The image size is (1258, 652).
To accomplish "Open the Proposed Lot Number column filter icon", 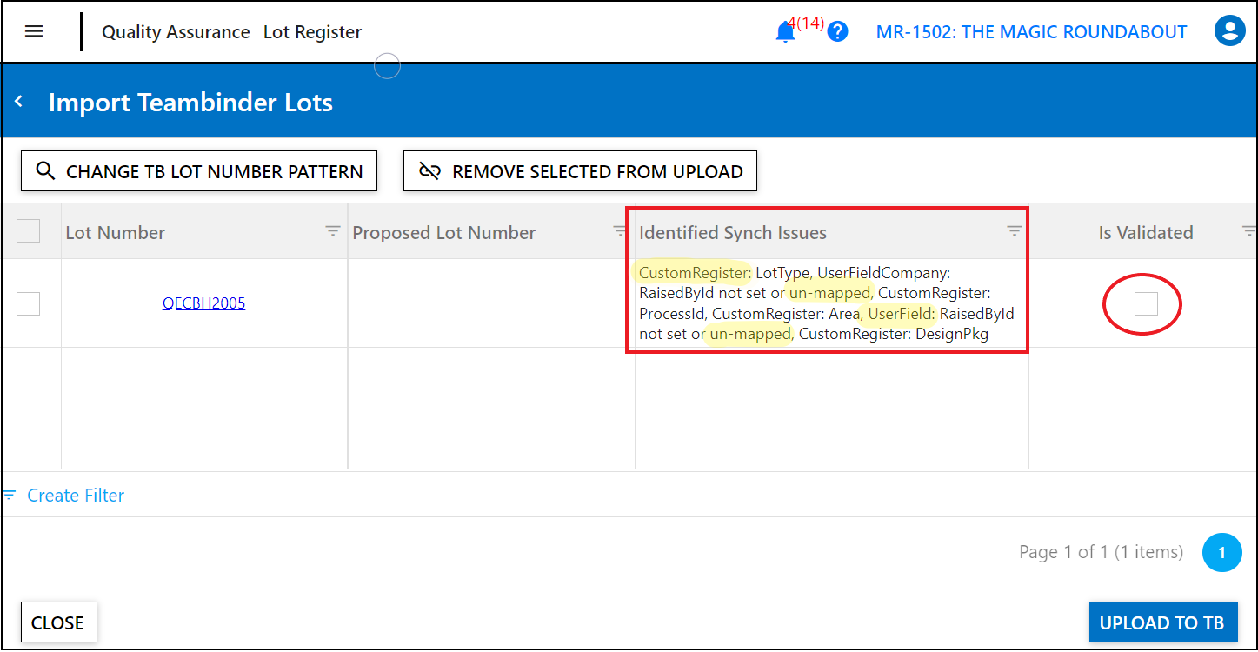I will click(x=620, y=230).
